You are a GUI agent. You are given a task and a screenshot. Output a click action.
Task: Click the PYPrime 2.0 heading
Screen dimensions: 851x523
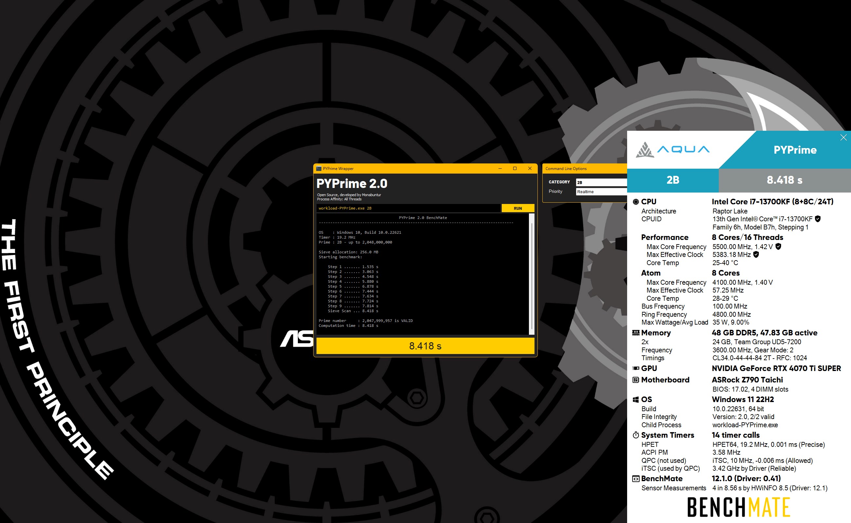(x=352, y=183)
